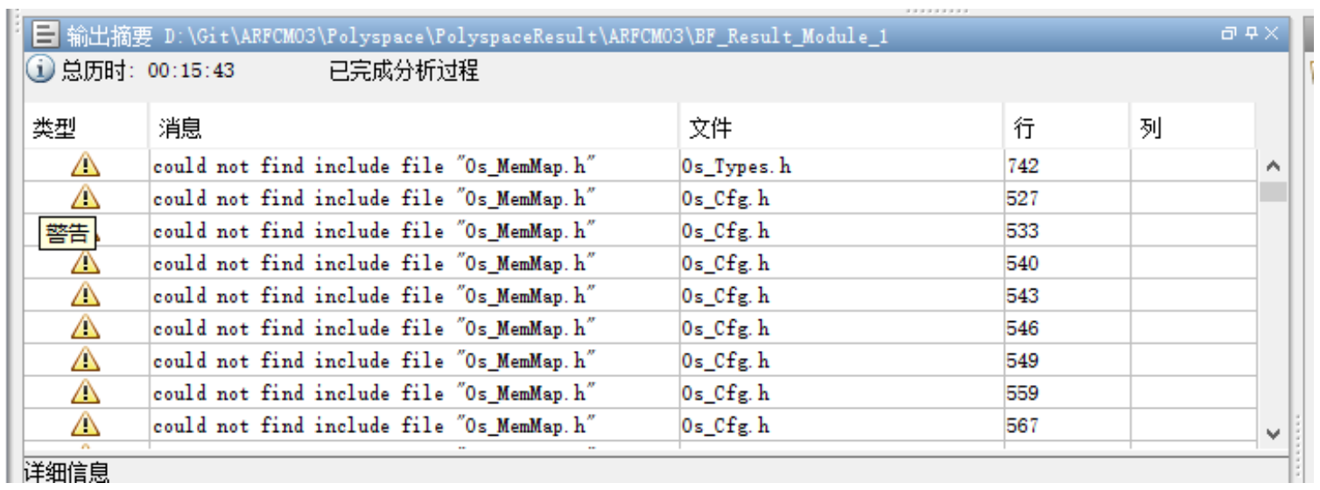The width and height of the screenshot is (1320, 490).
Task: Click the 列 column header
Action: (x=1150, y=129)
